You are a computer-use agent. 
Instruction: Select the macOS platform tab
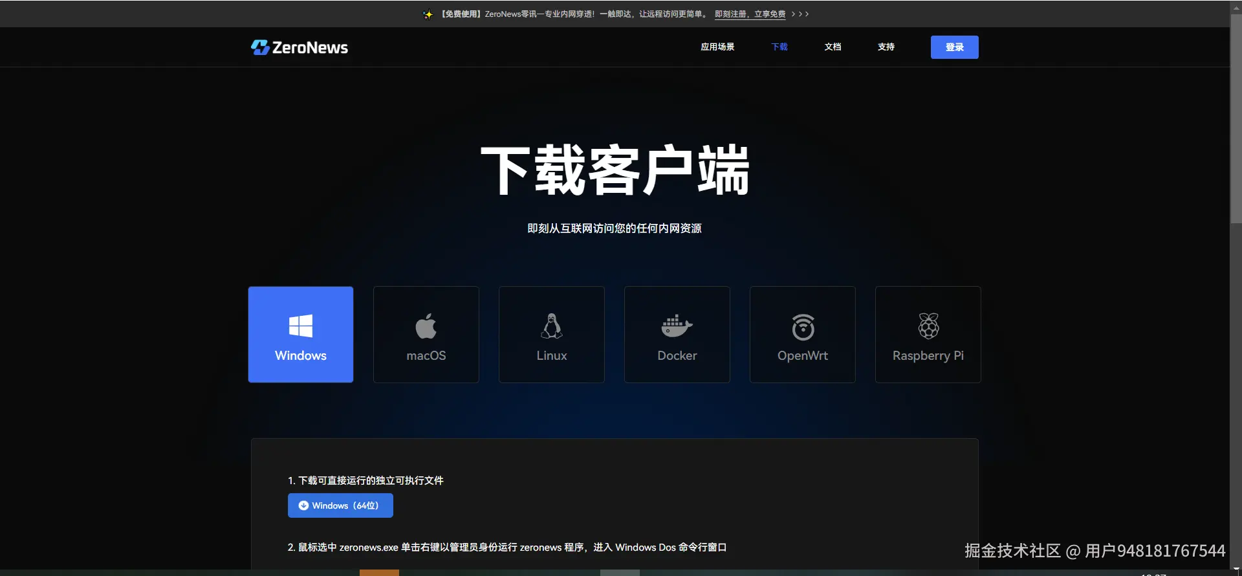[426, 335]
